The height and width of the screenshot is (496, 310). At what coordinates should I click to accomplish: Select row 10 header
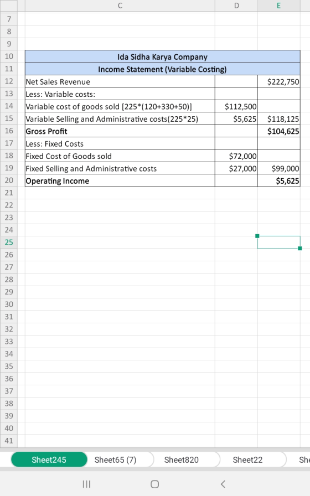(9, 56)
